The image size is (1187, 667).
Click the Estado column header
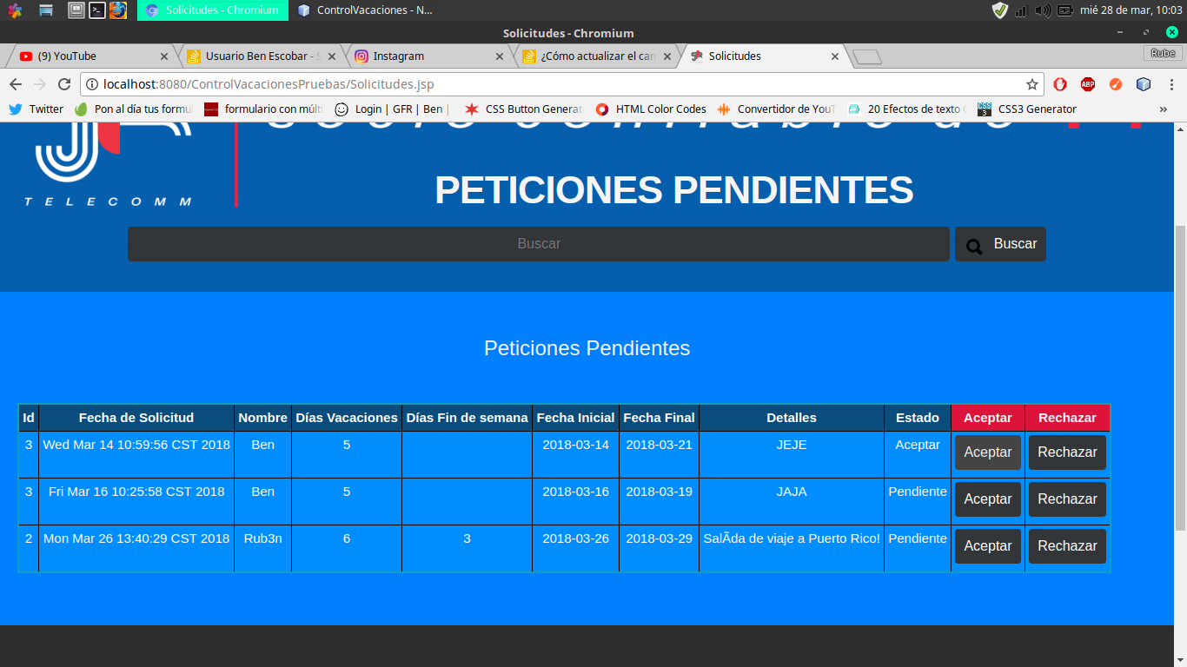click(918, 418)
